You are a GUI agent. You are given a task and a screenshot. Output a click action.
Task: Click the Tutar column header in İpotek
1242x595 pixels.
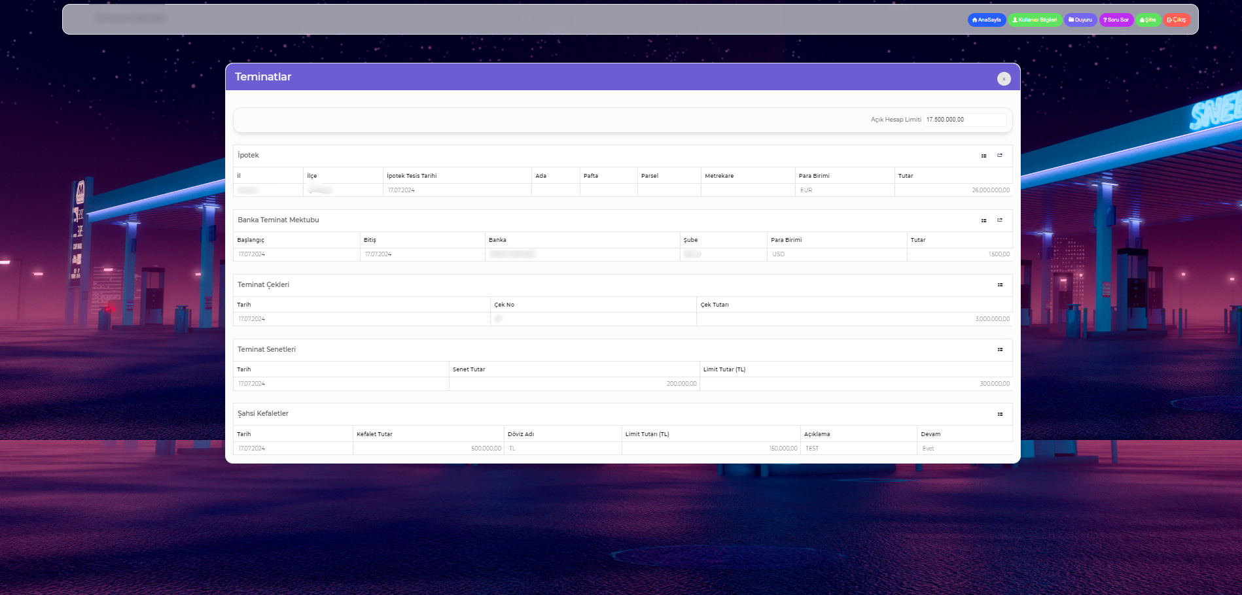pos(906,176)
